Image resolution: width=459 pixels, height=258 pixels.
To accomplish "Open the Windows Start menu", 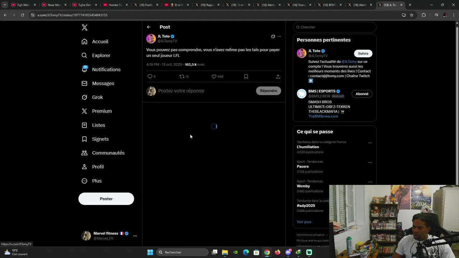I will 150,252.
